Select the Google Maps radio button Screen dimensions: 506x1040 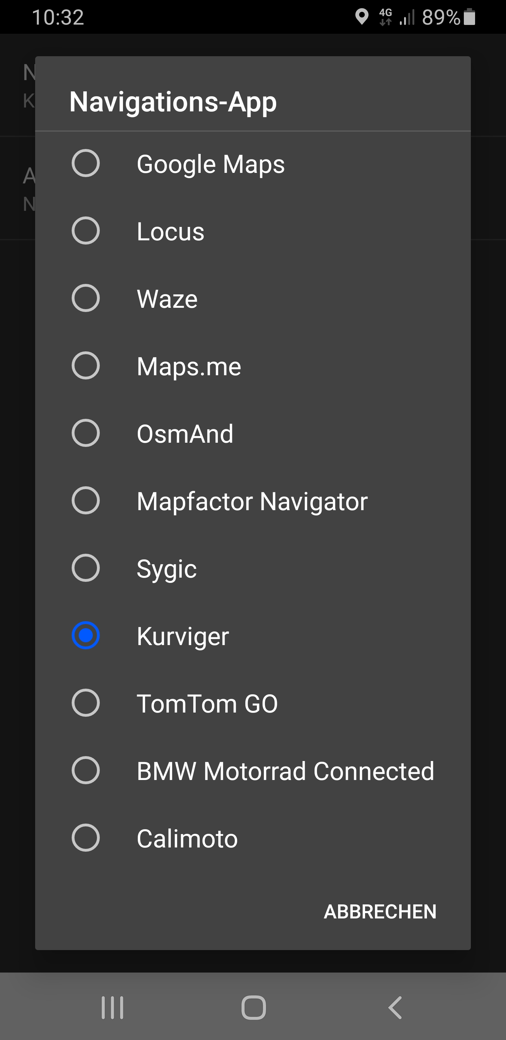[x=86, y=163]
